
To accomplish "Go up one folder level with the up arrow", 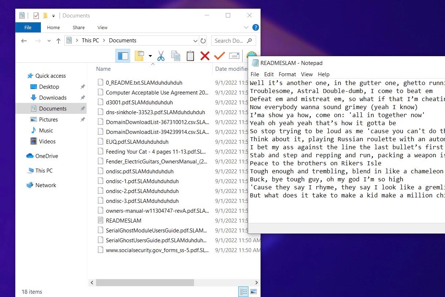I will click(58, 41).
